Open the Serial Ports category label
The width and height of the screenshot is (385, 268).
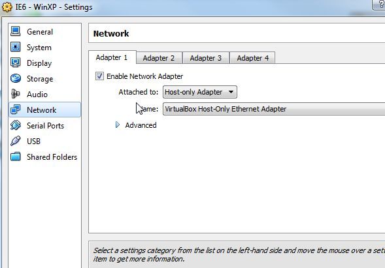tap(45, 126)
